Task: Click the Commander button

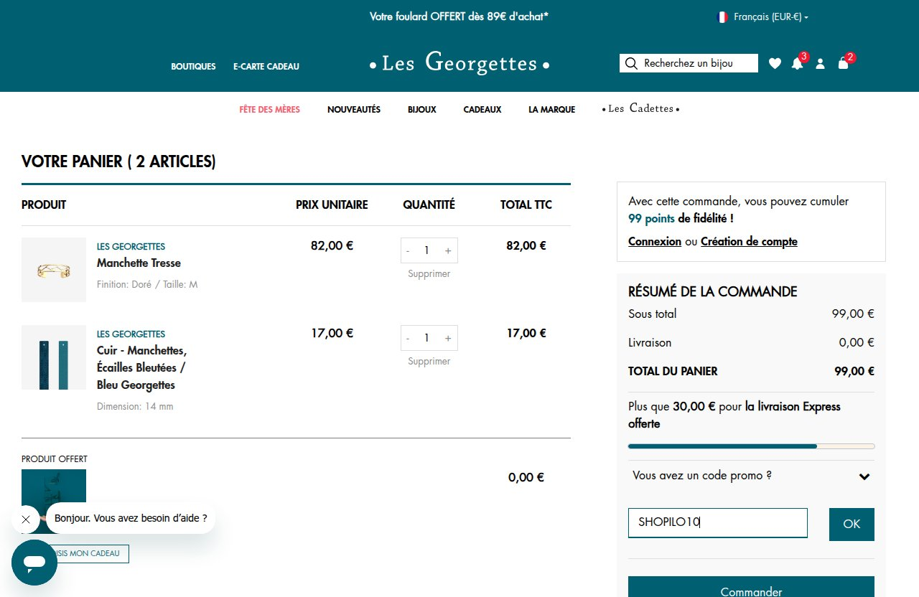Action: pyautogui.click(x=751, y=588)
